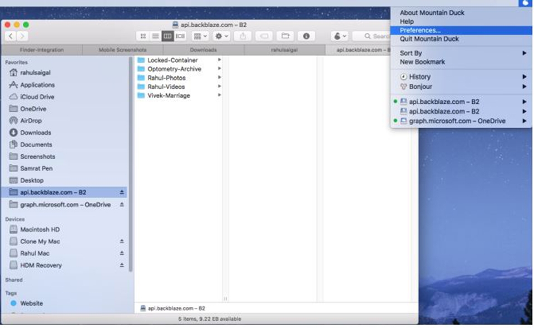Switch Finder to column view
The height and width of the screenshot is (328, 534).
point(167,36)
